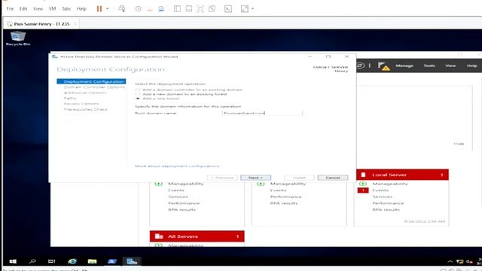Select Deployment Configuration wizard step
The height and width of the screenshot is (271, 482).
[91, 81]
